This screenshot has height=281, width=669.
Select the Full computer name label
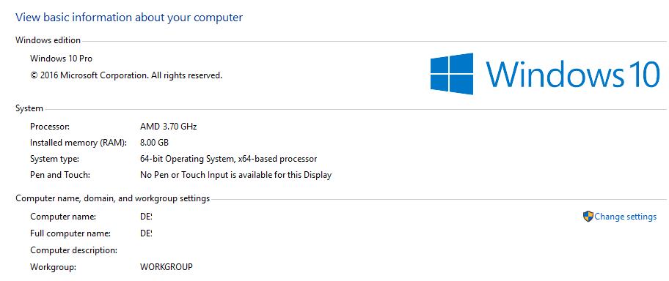point(70,233)
